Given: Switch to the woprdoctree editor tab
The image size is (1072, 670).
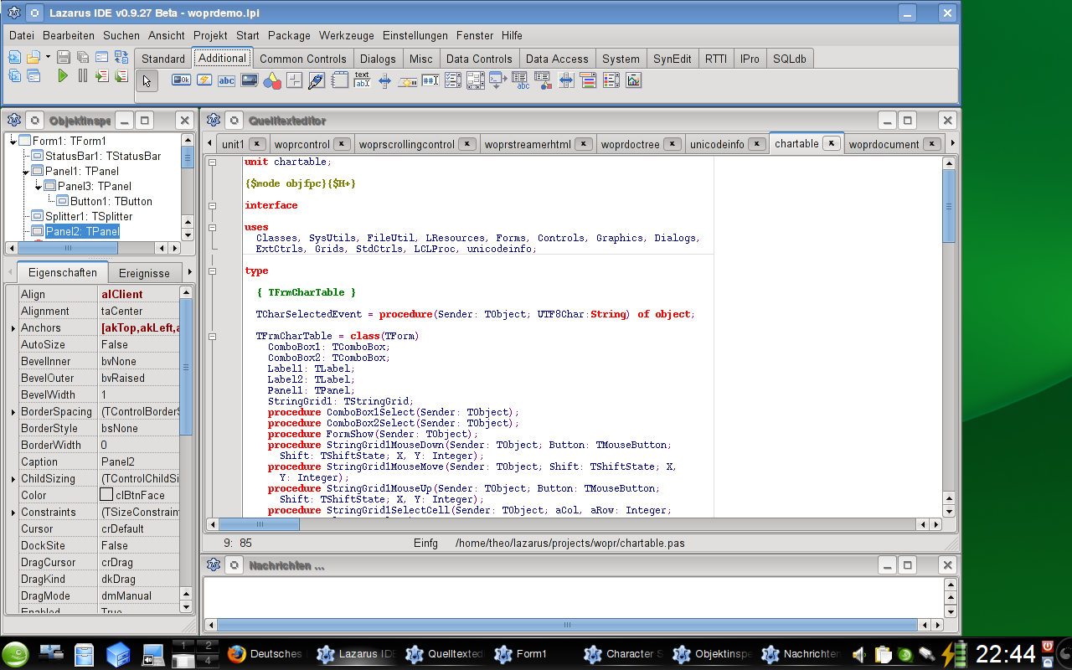Looking at the screenshot, I should click(x=630, y=144).
